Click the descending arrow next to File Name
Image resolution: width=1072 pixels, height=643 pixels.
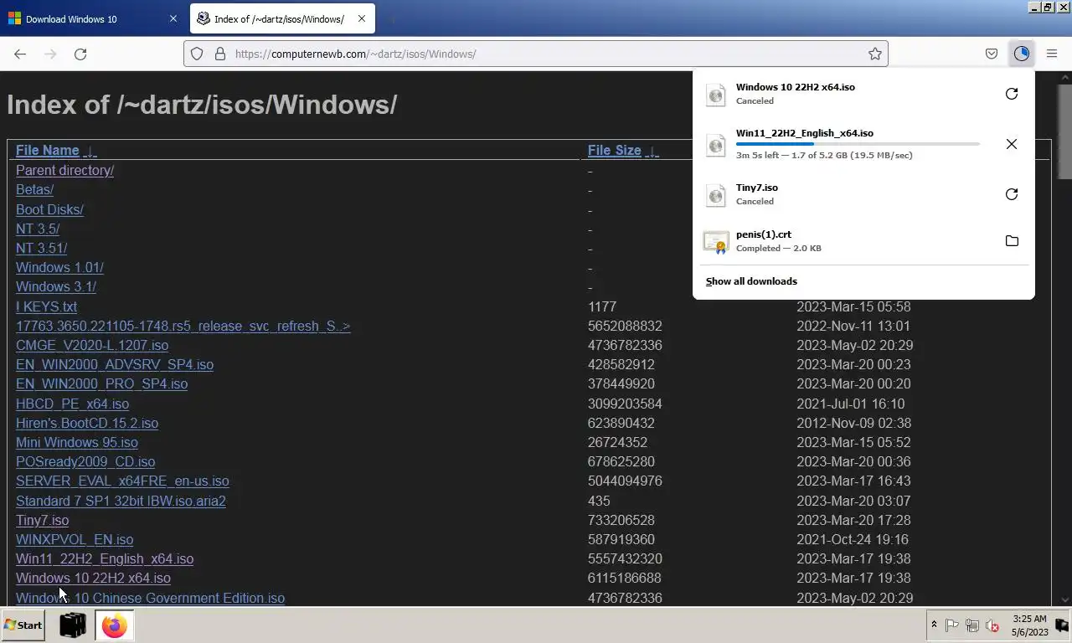pos(90,152)
